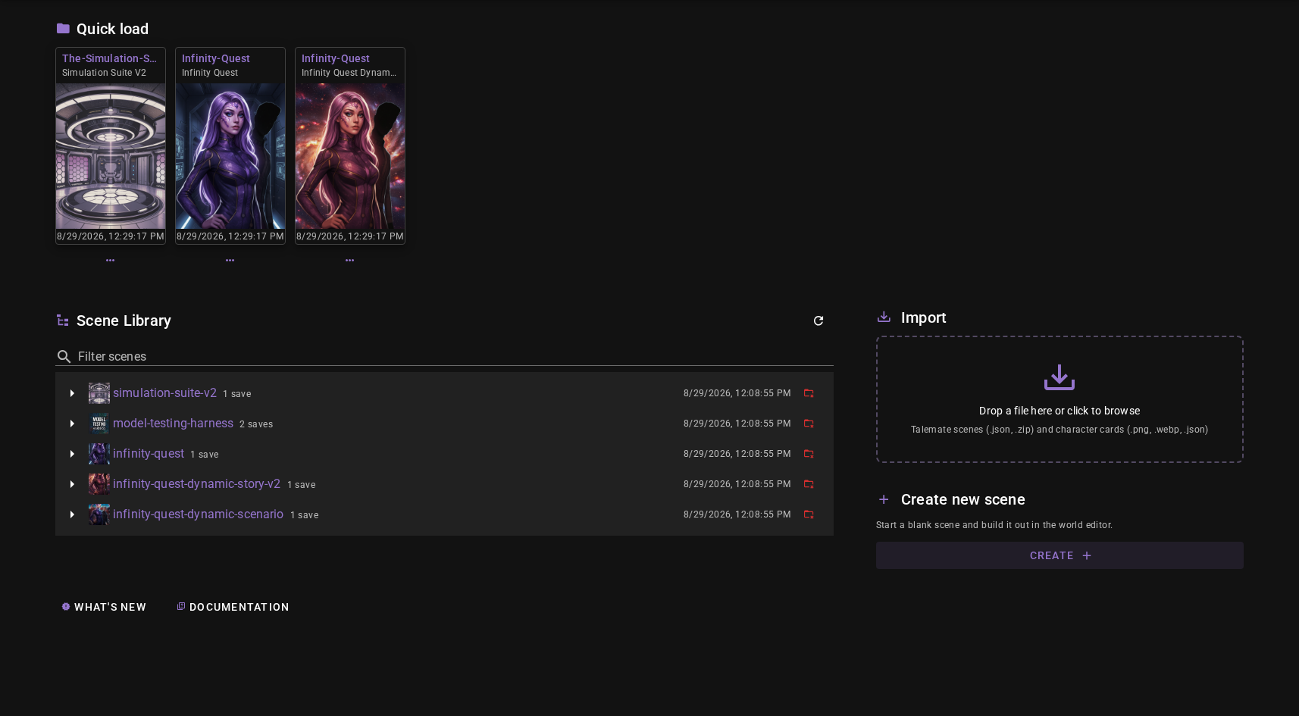Click the infinity-quest scene row thumbnail icon

pos(99,454)
